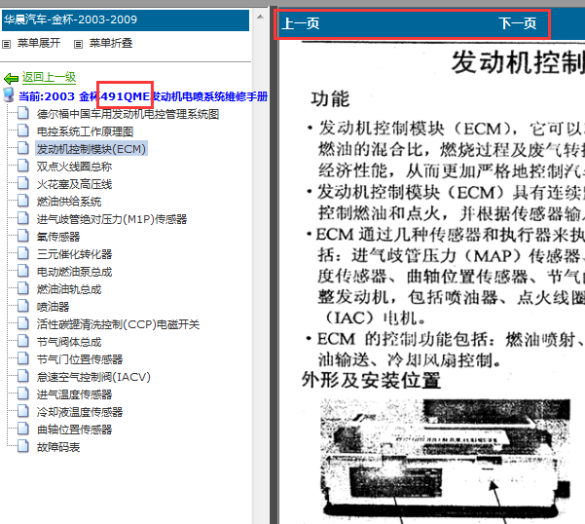Open 火花塞及高压线 entry

pos(74,184)
